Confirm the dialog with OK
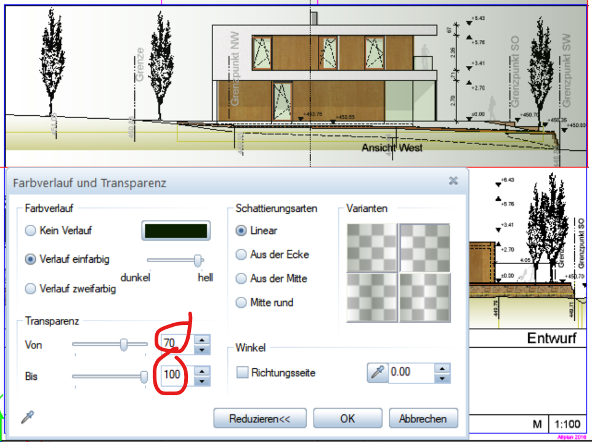 click(347, 419)
